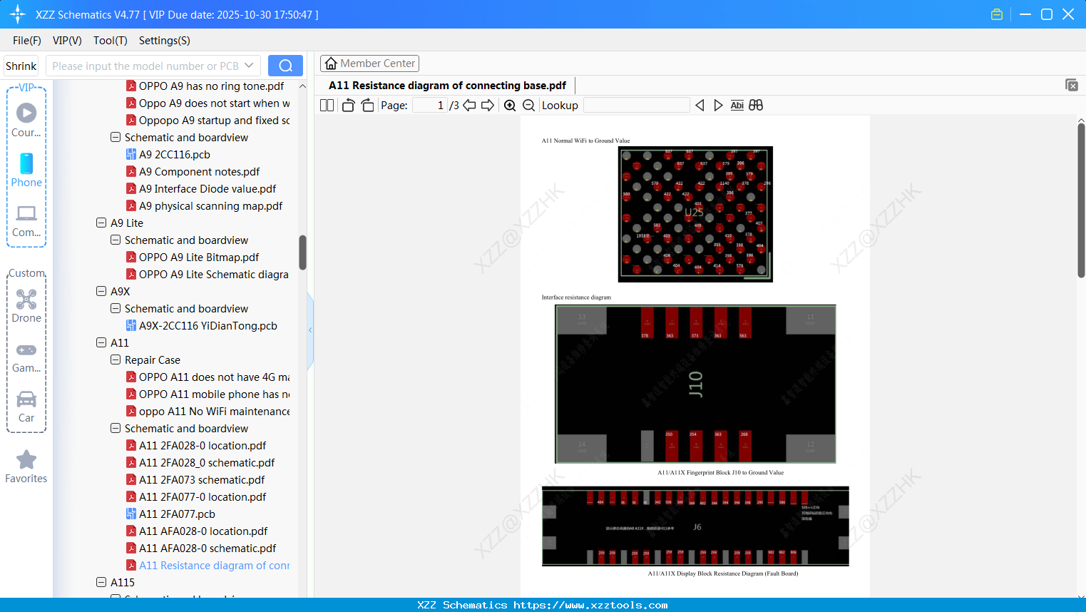Viewport: 1086px width, 612px height.
Task: Click the XZZ star logo in the title bar
Action: (18, 14)
